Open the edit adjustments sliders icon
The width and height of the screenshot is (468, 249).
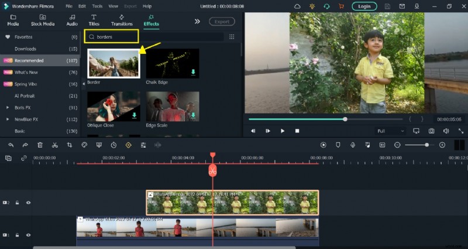click(143, 145)
